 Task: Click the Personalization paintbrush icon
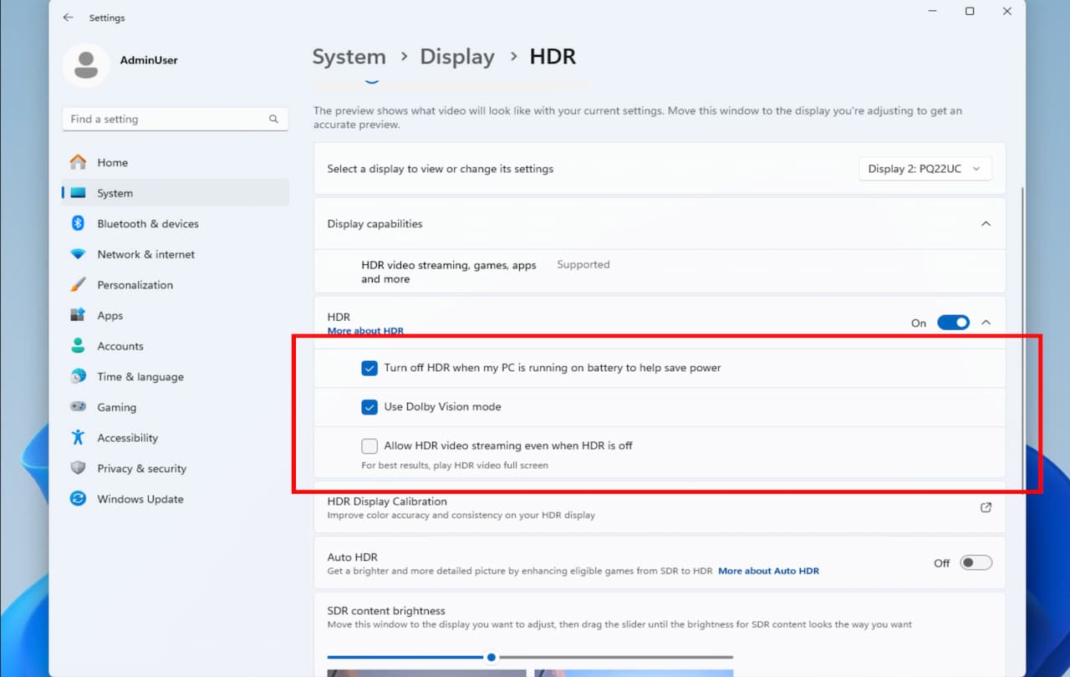click(78, 285)
